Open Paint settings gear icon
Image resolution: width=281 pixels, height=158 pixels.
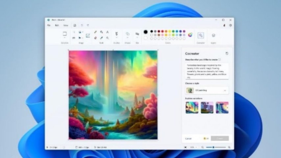coord(230,25)
